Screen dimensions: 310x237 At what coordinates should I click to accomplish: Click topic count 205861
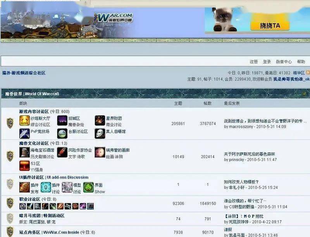[178, 124]
